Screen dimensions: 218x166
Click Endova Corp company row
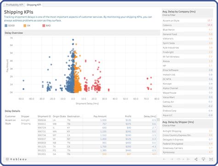pyautogui.click(x=188, y=111)
